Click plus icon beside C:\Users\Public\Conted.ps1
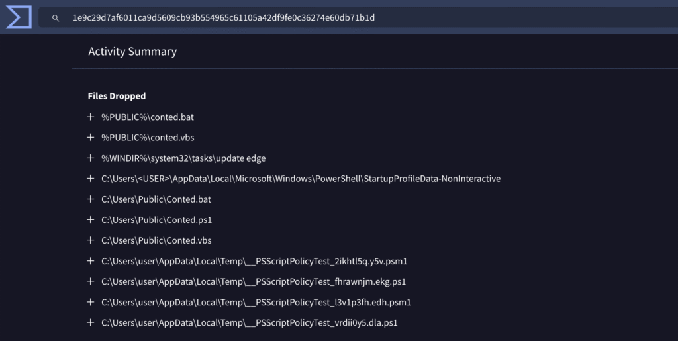This screenshot has height=341, width=678. click(91, 220)
